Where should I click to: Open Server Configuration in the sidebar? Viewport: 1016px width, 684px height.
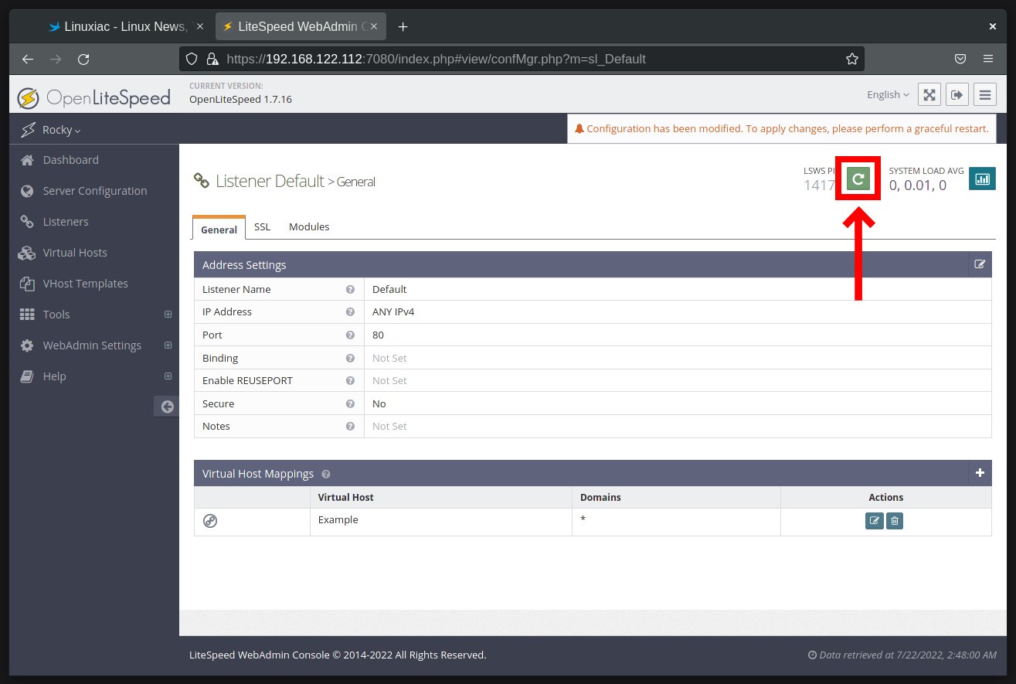pos(94,191)
